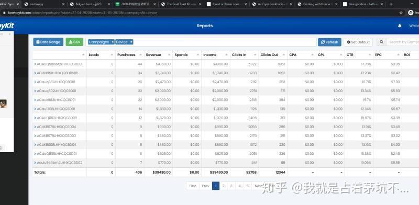Viewport: 419px width, 205px height.
Task: Expand the campaign row with 26 purchases
Action: pyautogui.click(x=35, y=82)
